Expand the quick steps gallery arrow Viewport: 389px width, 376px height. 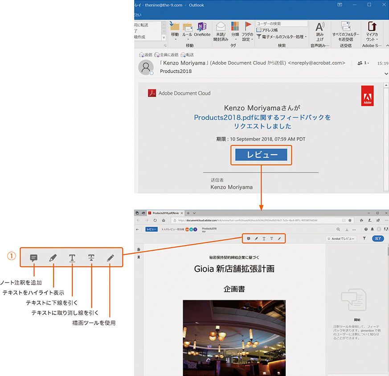[x=164, y=38]
